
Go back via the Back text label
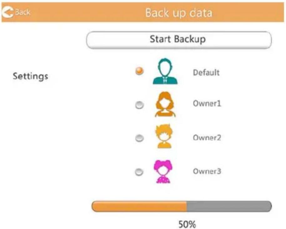pyautogui.click(x=23, y=12)
